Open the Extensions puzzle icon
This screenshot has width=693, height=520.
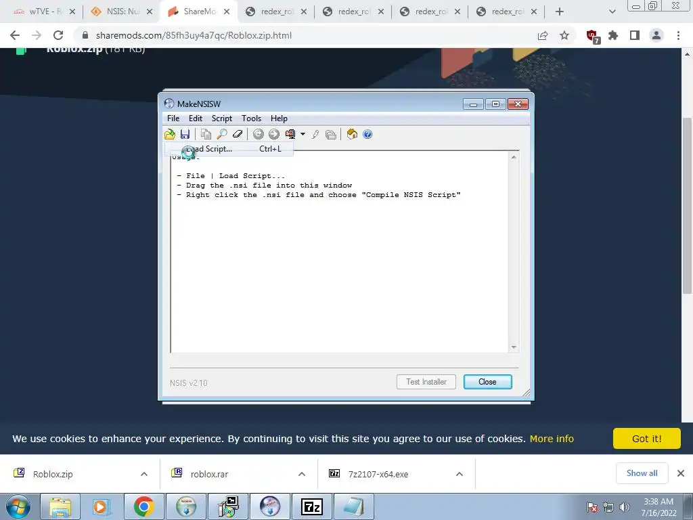tap(613, 35)
